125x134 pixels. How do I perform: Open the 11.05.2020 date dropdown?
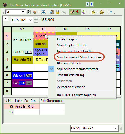click(x=31, y=20)
